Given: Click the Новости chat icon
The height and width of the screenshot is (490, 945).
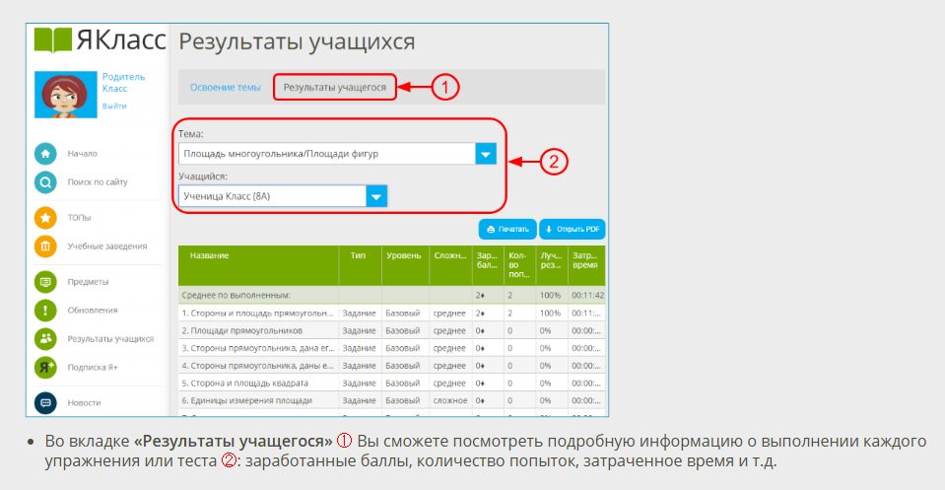Looking at the screenshot, I should tap(45, 403).
